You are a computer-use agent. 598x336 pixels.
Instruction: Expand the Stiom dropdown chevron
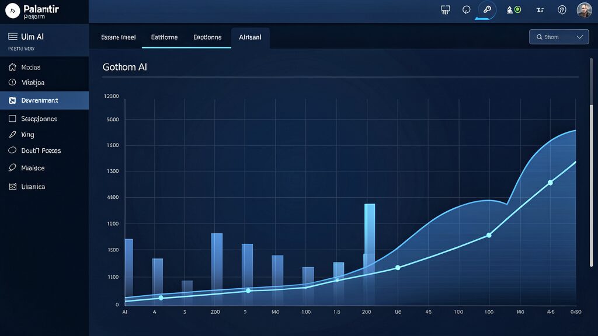click(x=580, y=37)
